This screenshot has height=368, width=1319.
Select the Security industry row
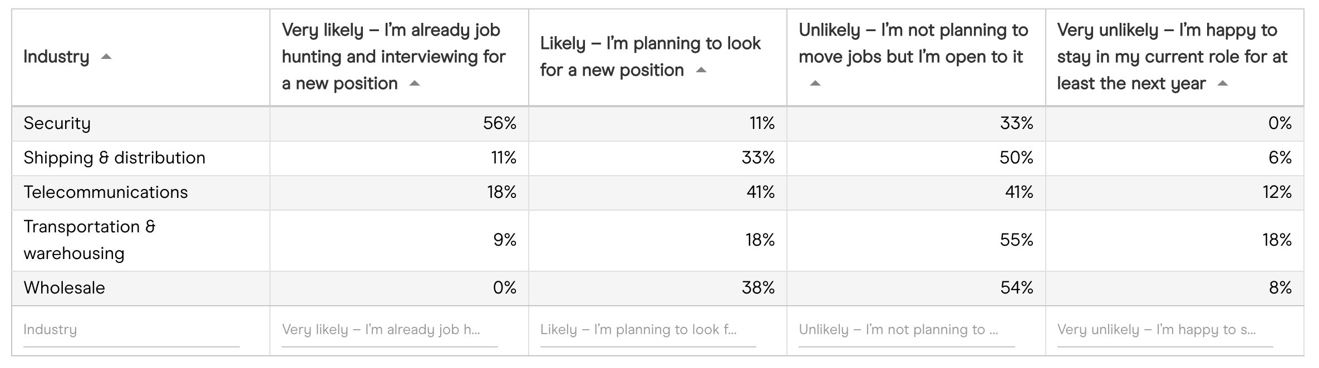[58, 124]
